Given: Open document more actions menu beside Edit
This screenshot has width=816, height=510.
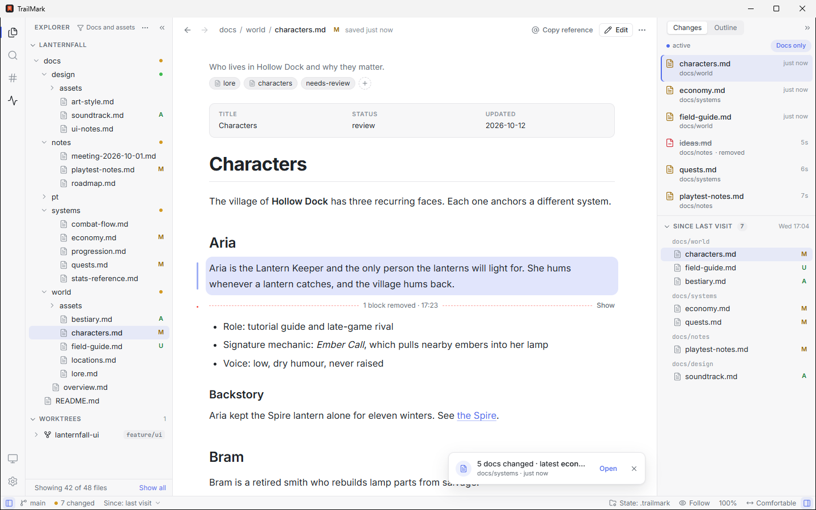Looking at the screenshot, I should click(642, 30).
